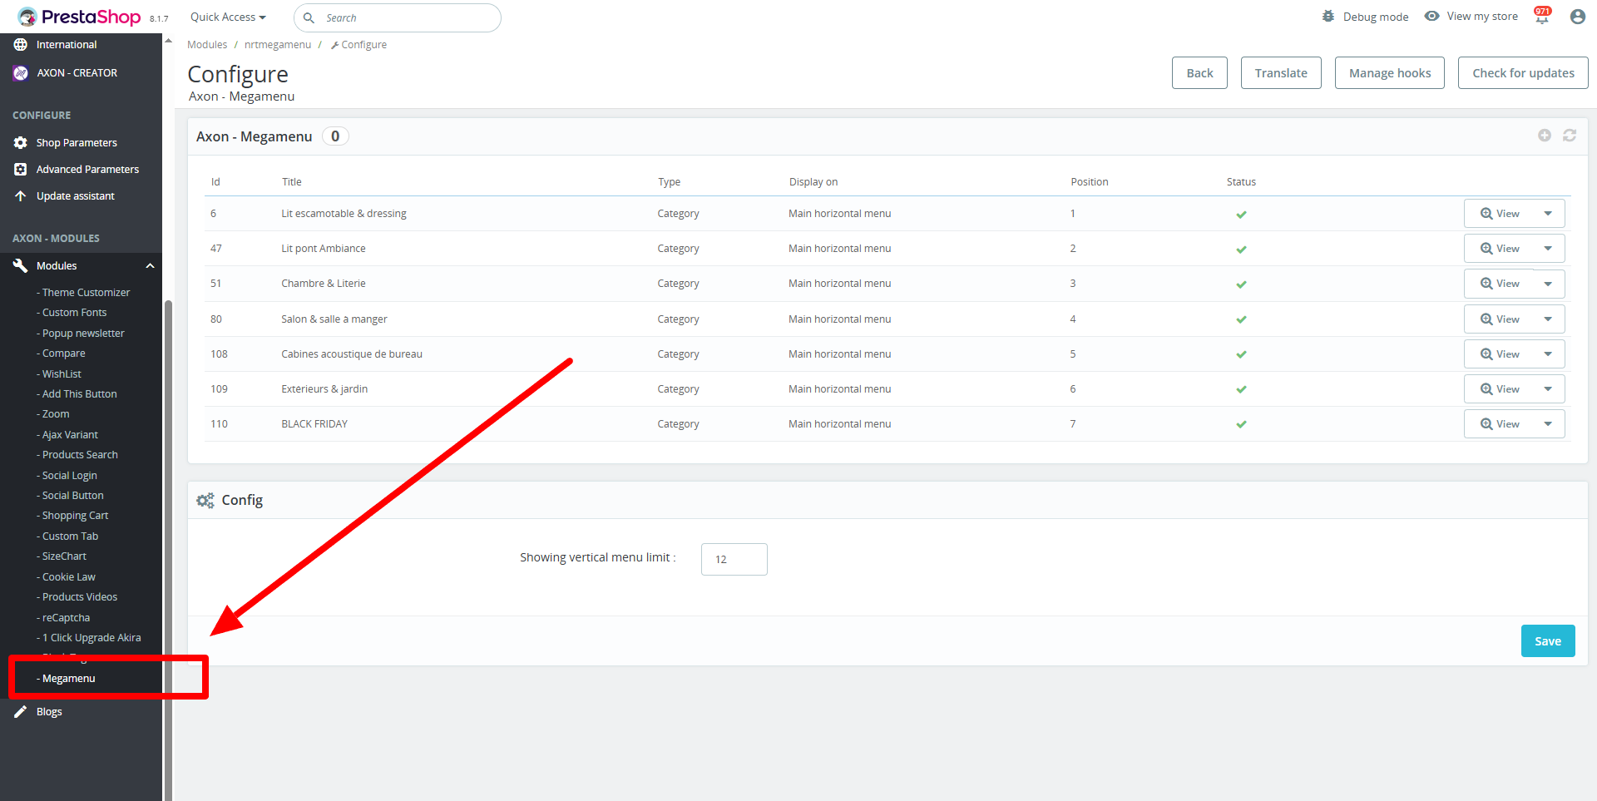Select Theme Customizer in Modules submenu

(86, 293)
